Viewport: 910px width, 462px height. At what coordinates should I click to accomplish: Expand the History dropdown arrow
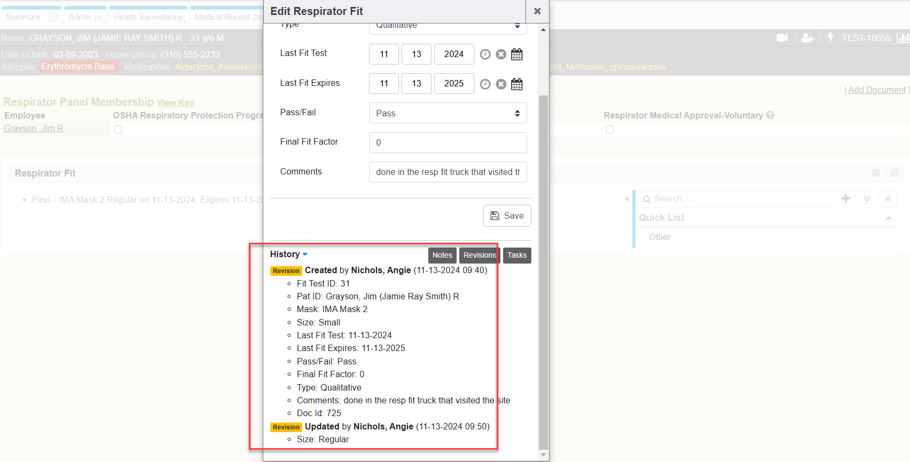305,254
